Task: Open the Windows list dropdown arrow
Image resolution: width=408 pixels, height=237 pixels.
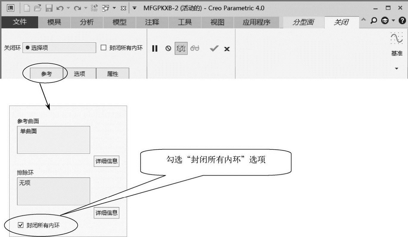Action: point(114,8)
